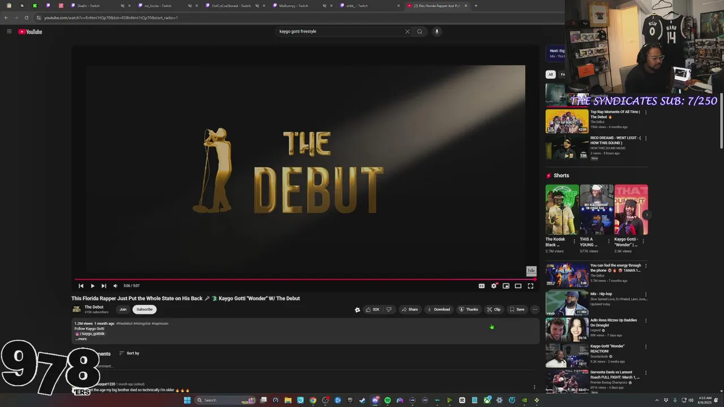Click the YouTube search box text
Image resolution: width=724 pixels, height=407 pixels.
[298, 32]
